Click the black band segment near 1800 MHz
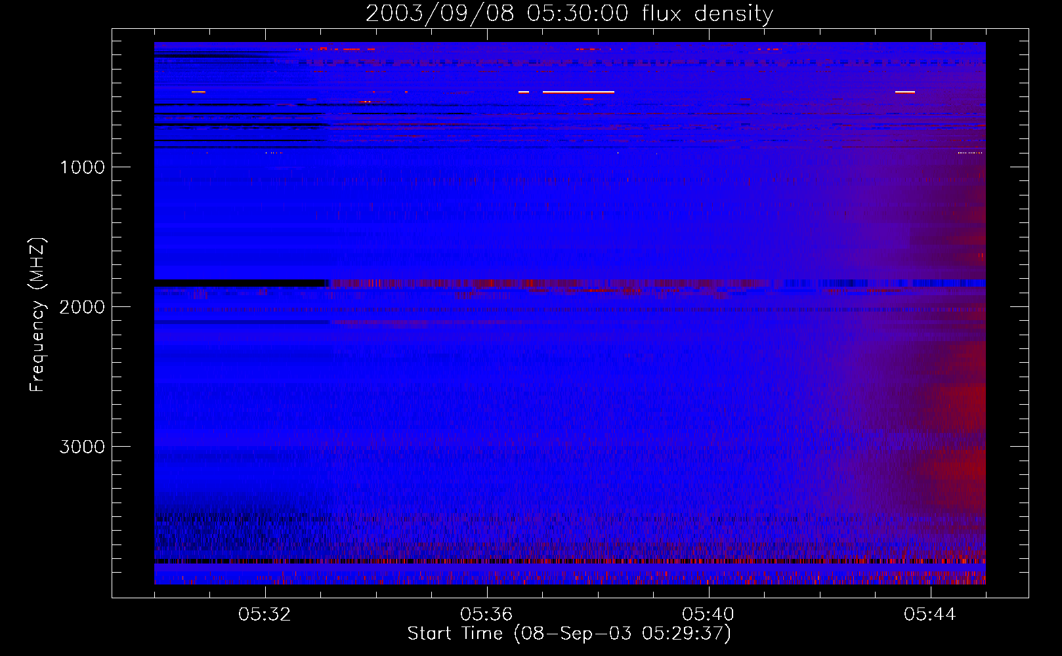Viewport: 1062px width, 656px height. (240, 283)
